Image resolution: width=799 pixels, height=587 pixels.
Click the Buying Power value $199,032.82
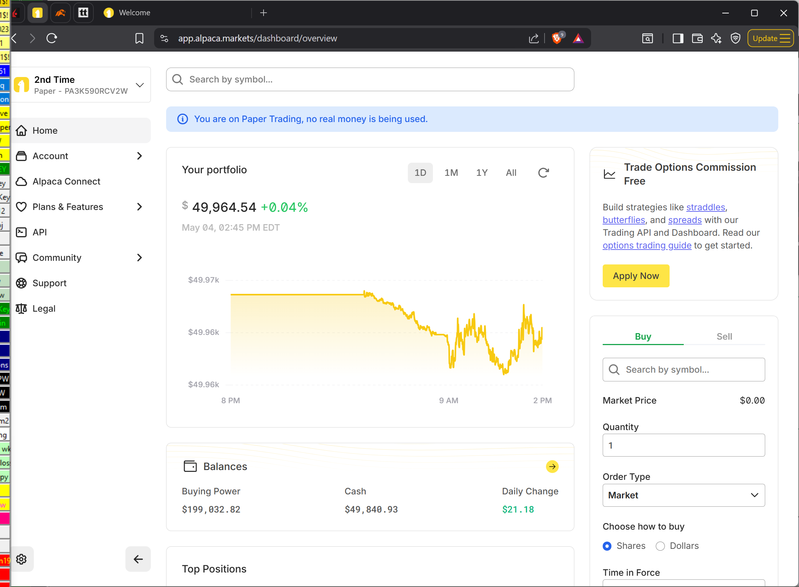point(211,509)
